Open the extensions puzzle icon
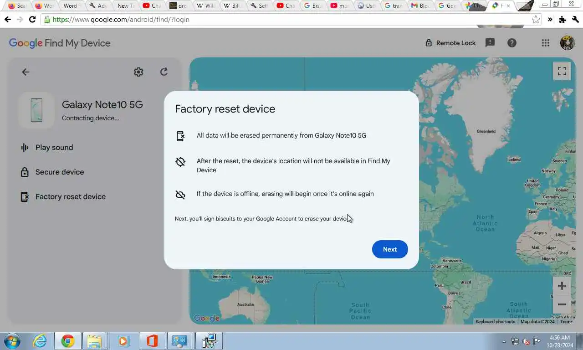The image size is (583, 350). pyautogui.click(x=563, y=20)
